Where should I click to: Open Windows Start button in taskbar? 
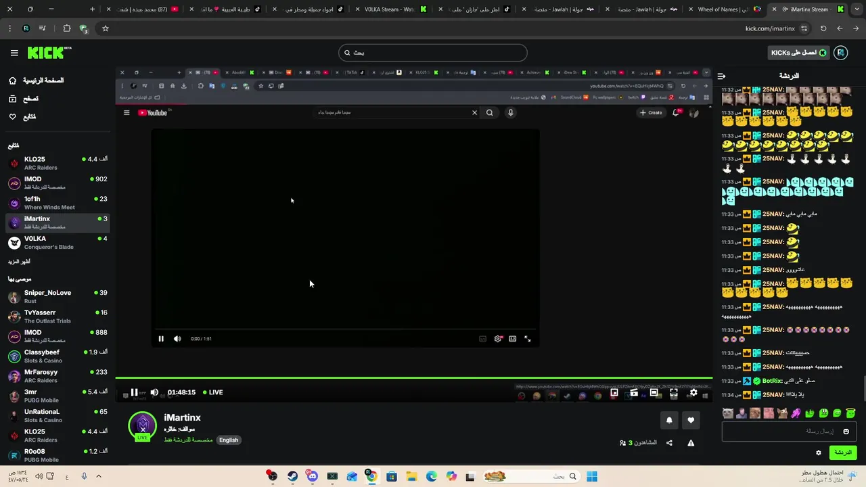[592, 476]
